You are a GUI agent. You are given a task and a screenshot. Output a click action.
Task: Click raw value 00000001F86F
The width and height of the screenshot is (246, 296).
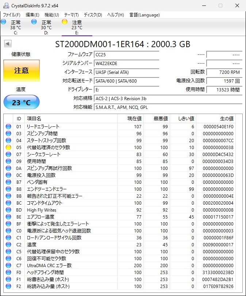[219, 238]
